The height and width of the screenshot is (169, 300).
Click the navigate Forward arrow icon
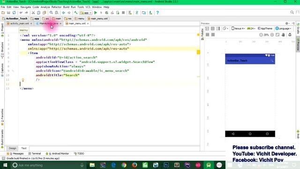[69, 13]
